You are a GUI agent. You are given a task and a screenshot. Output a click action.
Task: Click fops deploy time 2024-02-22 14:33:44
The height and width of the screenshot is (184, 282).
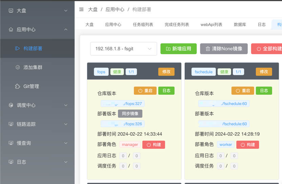pos(140,134)
